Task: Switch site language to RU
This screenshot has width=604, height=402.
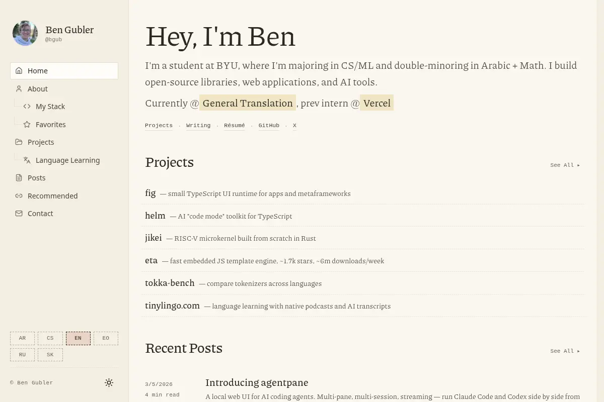Action: click(x=22, y=355)
